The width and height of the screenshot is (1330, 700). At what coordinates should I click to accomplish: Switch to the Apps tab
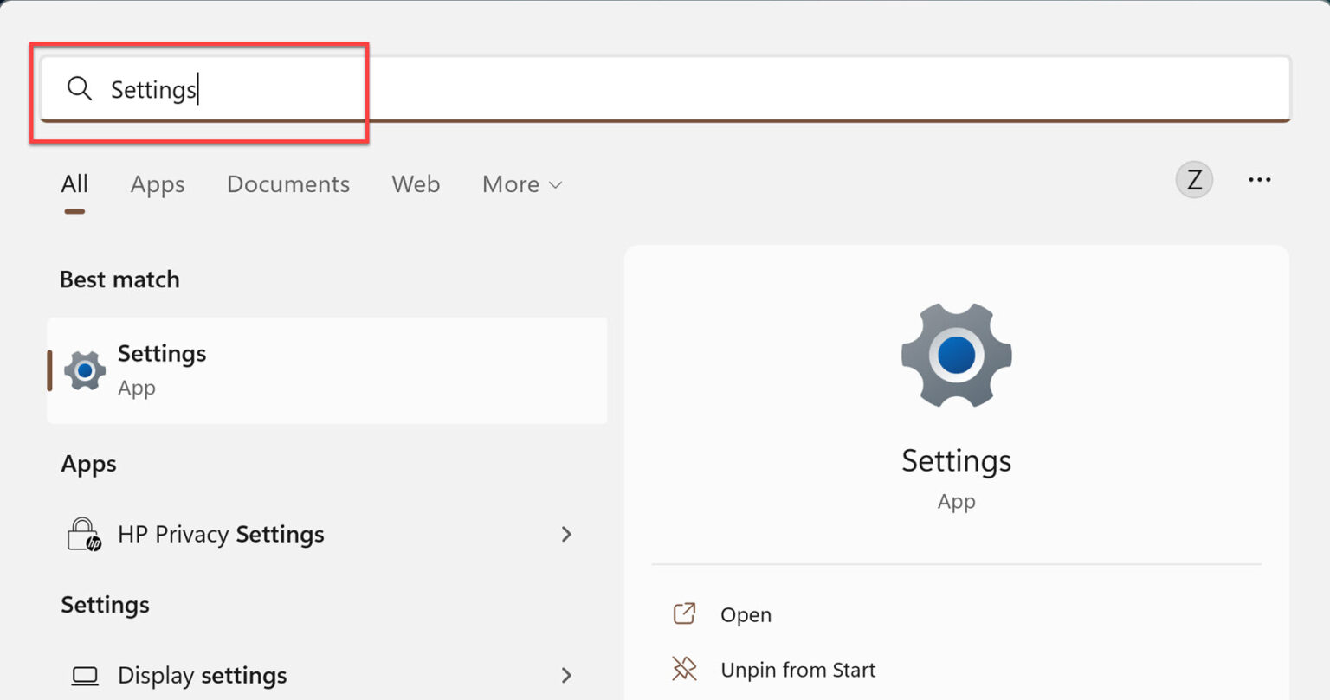click(158, 183)
